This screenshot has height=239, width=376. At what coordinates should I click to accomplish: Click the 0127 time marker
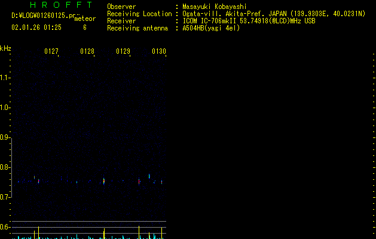point(51,51)
